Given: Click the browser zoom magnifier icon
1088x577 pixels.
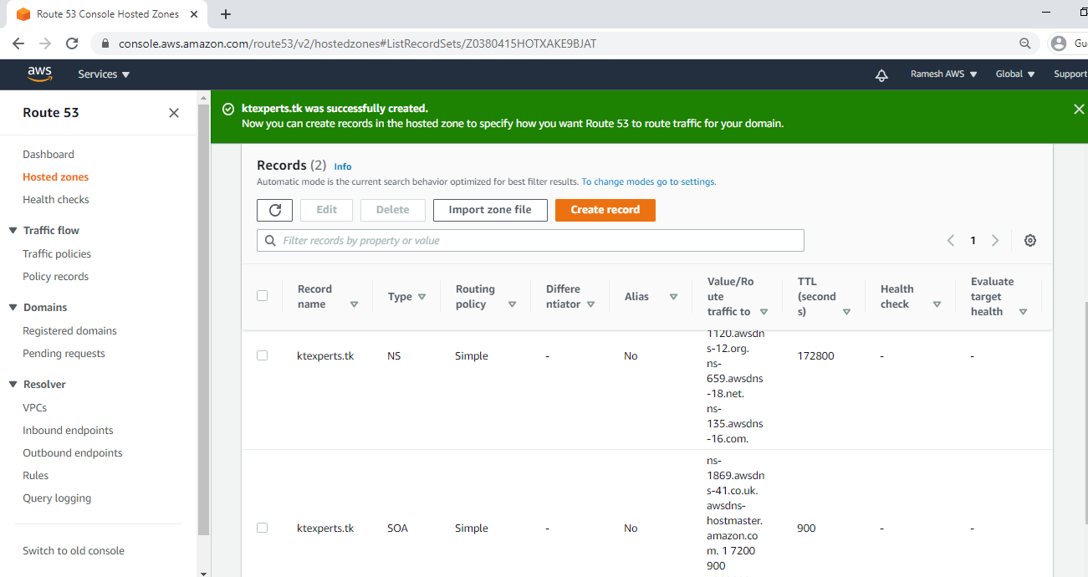Looking at the screenshot, I should (1025, 43).
